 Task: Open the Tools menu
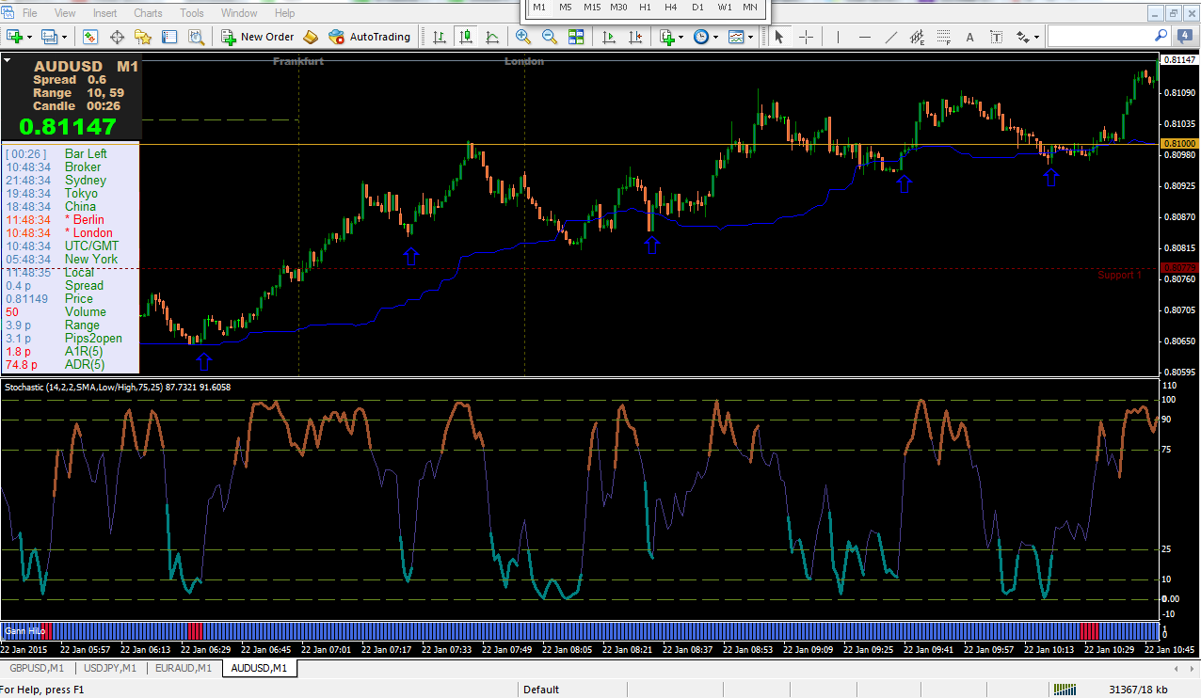pyautogui.click(x=192, y=13)
